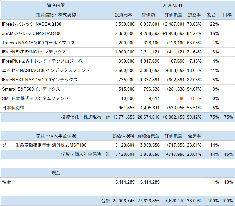Click the grand total 27,626,855 cell
Image resolution: width=235 pixels, height=206 pixels.
coord(148,201)
